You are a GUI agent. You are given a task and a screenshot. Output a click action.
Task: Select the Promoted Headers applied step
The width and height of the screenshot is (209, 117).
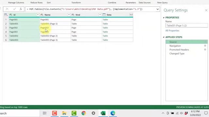tap(186, 50)
